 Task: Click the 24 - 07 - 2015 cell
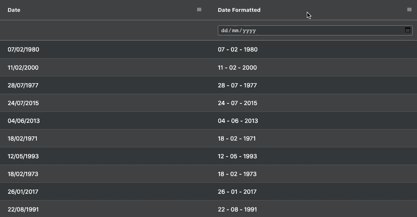point(314,103)
